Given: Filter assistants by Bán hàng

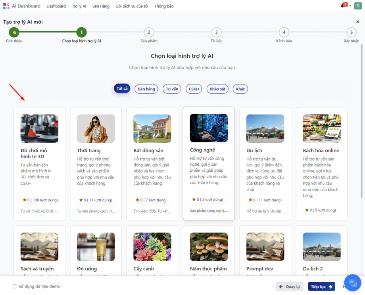Looking at the screenshot, I should (x=146, y=89).
